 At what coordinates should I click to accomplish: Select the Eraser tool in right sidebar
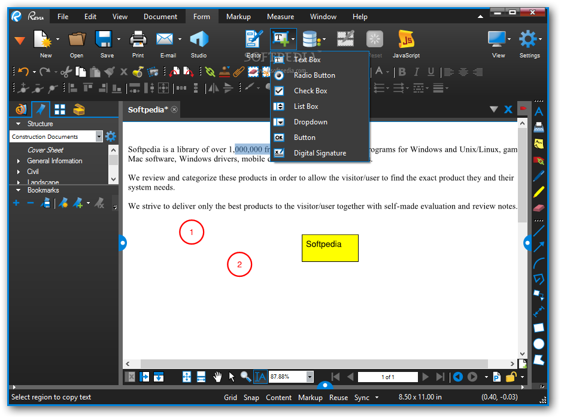538,208
